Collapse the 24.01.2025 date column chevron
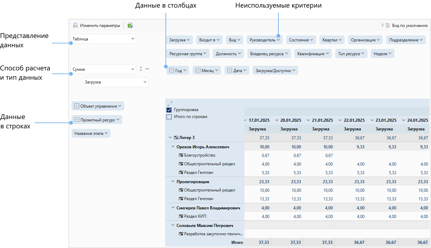431x248 pixels. click(x=404, y=120)
